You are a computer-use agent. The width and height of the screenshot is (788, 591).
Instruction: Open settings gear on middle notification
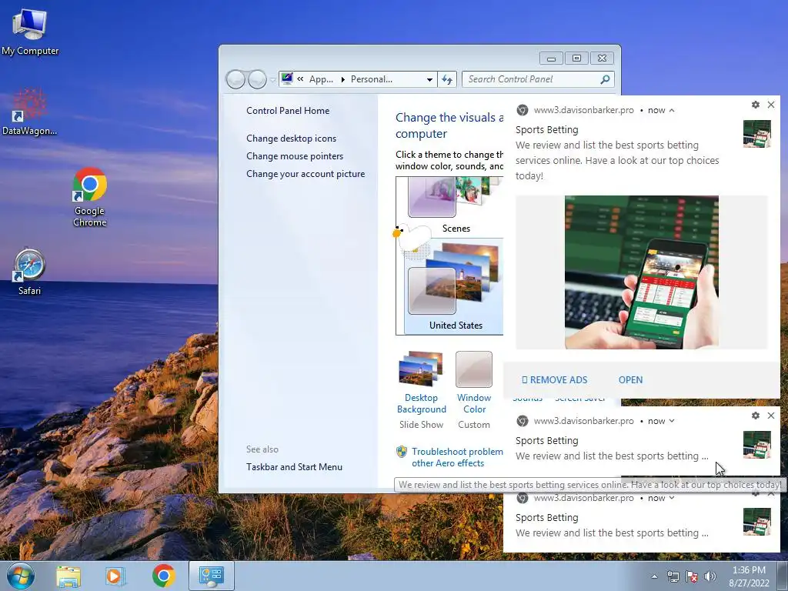click(x=756, y=416)
